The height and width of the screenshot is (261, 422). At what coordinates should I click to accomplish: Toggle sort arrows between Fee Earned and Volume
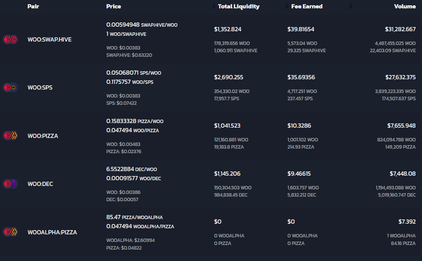click(351, 6)
